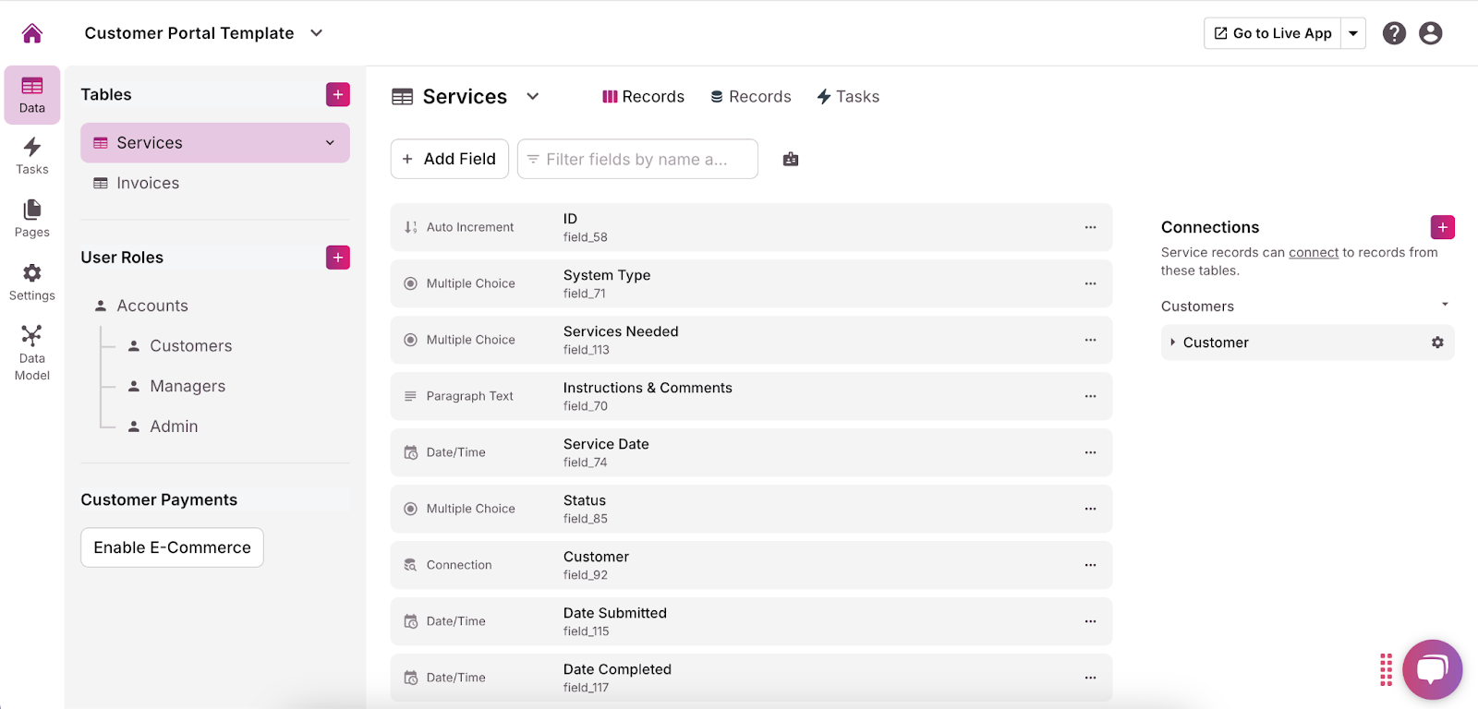Add a new user role

point(338,258)
